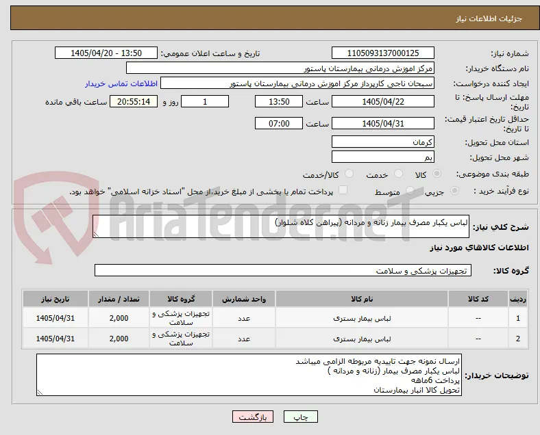The height and width of the screenshot is (435, 540).
Task: Click the date 1405/04/31 in row 2
Action: [56, 339]
